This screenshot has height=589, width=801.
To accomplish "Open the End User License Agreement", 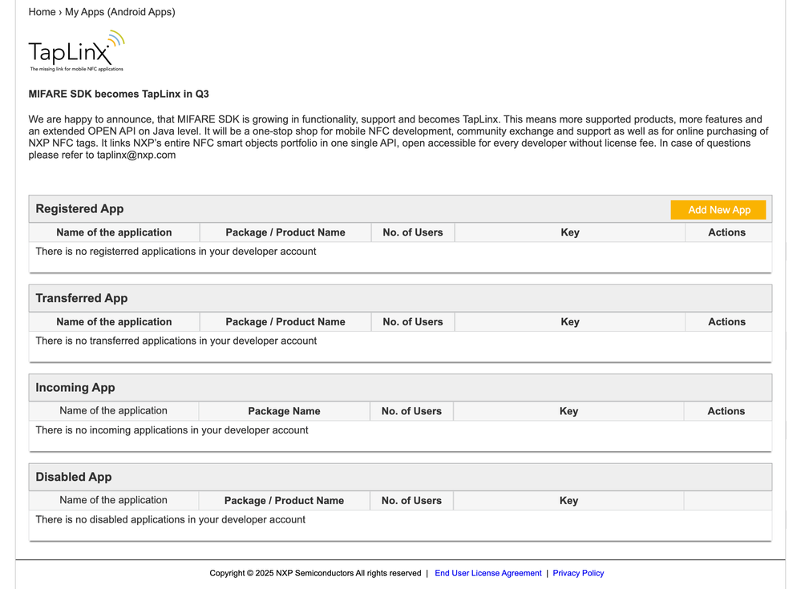I will click(x=487, y=573).
